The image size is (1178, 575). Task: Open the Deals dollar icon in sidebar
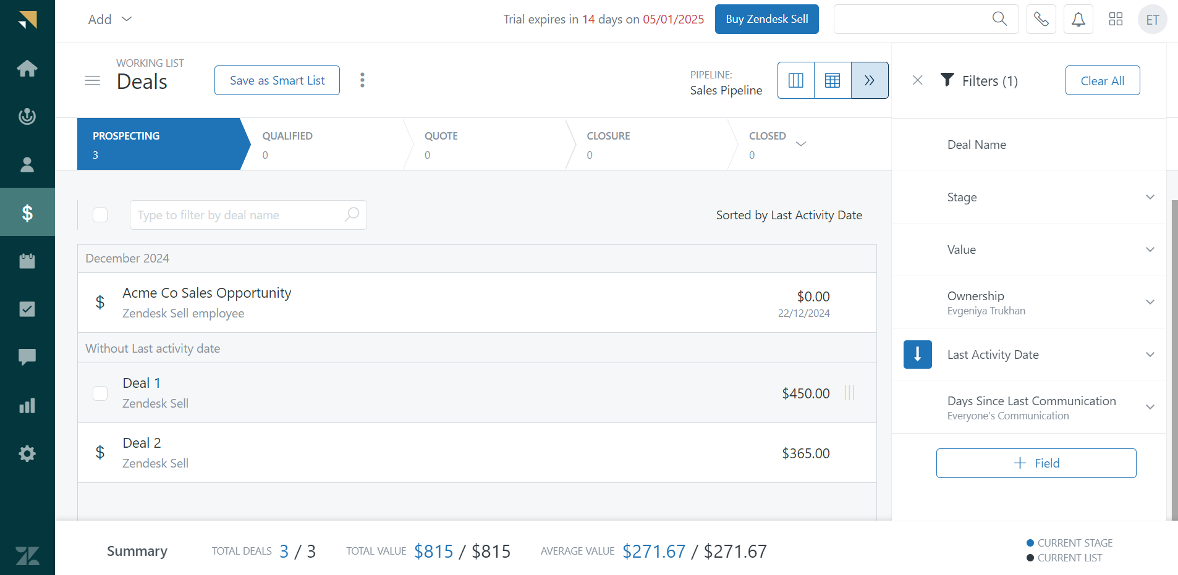tap(27, 213)
